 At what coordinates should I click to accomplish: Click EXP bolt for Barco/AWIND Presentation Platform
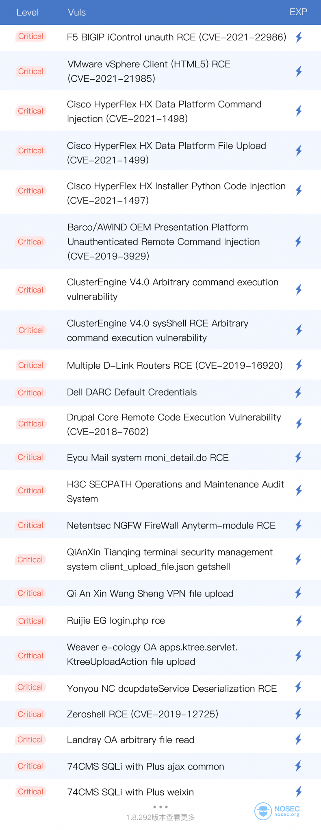(x=298, y=242)
